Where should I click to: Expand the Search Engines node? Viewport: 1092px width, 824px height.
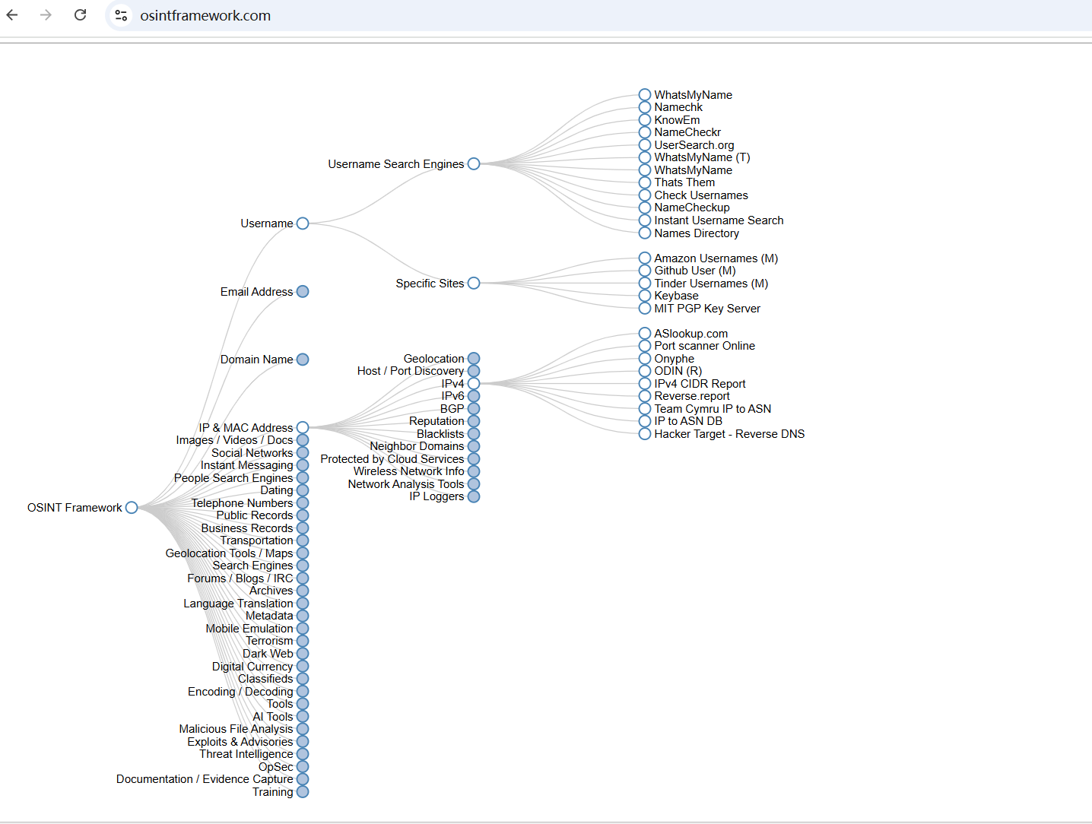(x=303, y=566)
